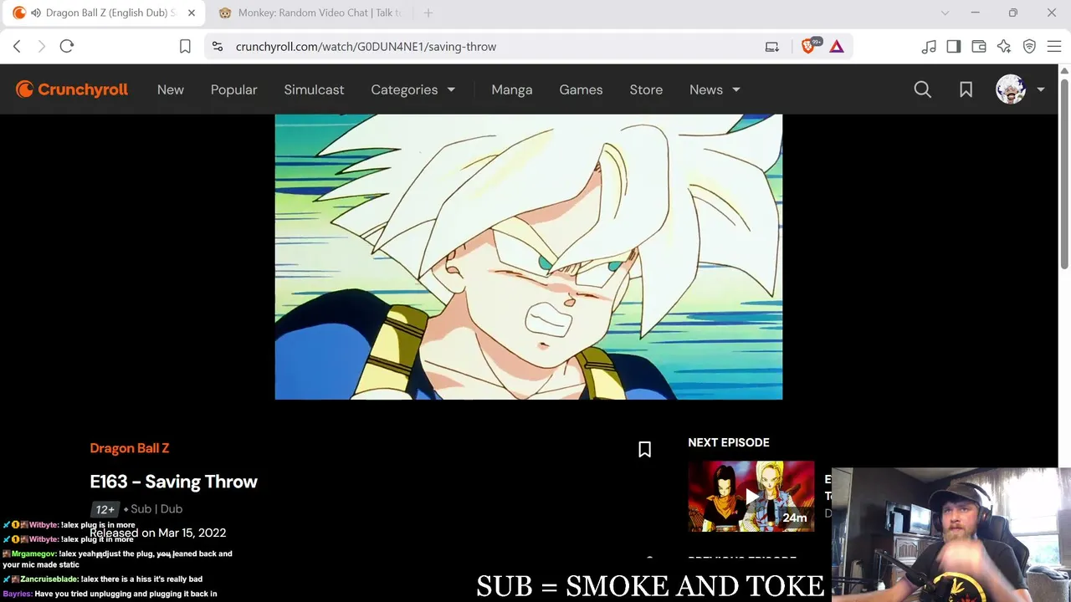1071x602 pixels.
Task: Select the Dragon Ball Z browser tab
Action: coord(104,13)
